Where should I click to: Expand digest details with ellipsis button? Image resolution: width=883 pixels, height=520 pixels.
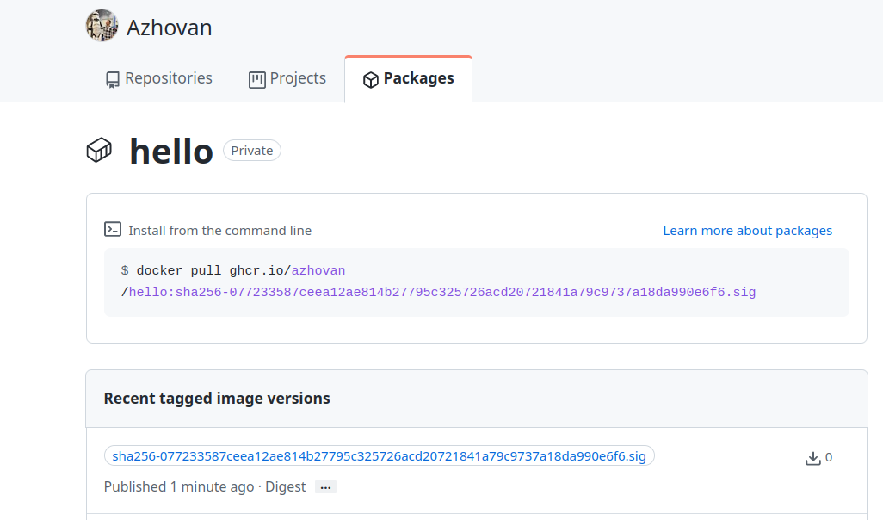325,487
